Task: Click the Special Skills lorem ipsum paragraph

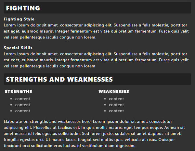Action: tap(96, 60)
